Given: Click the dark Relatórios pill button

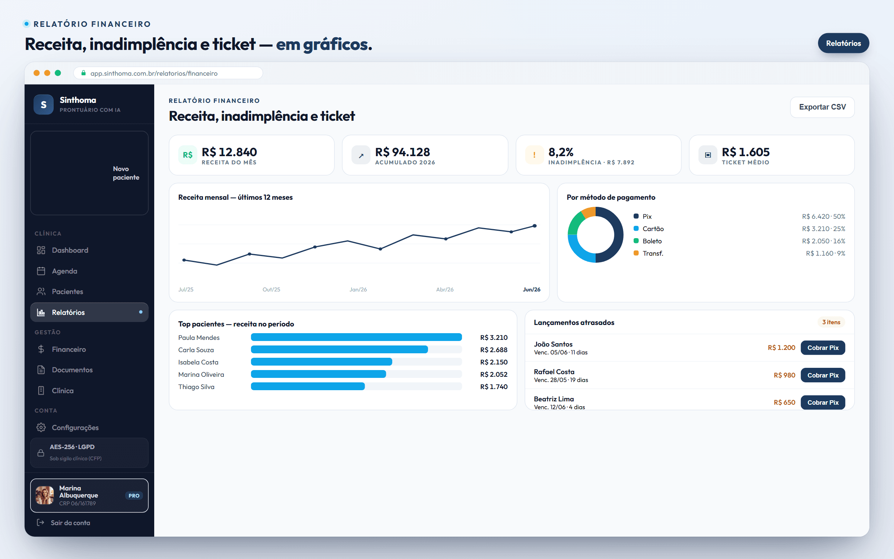Looking at the screenshot, I should click(843, 43).
